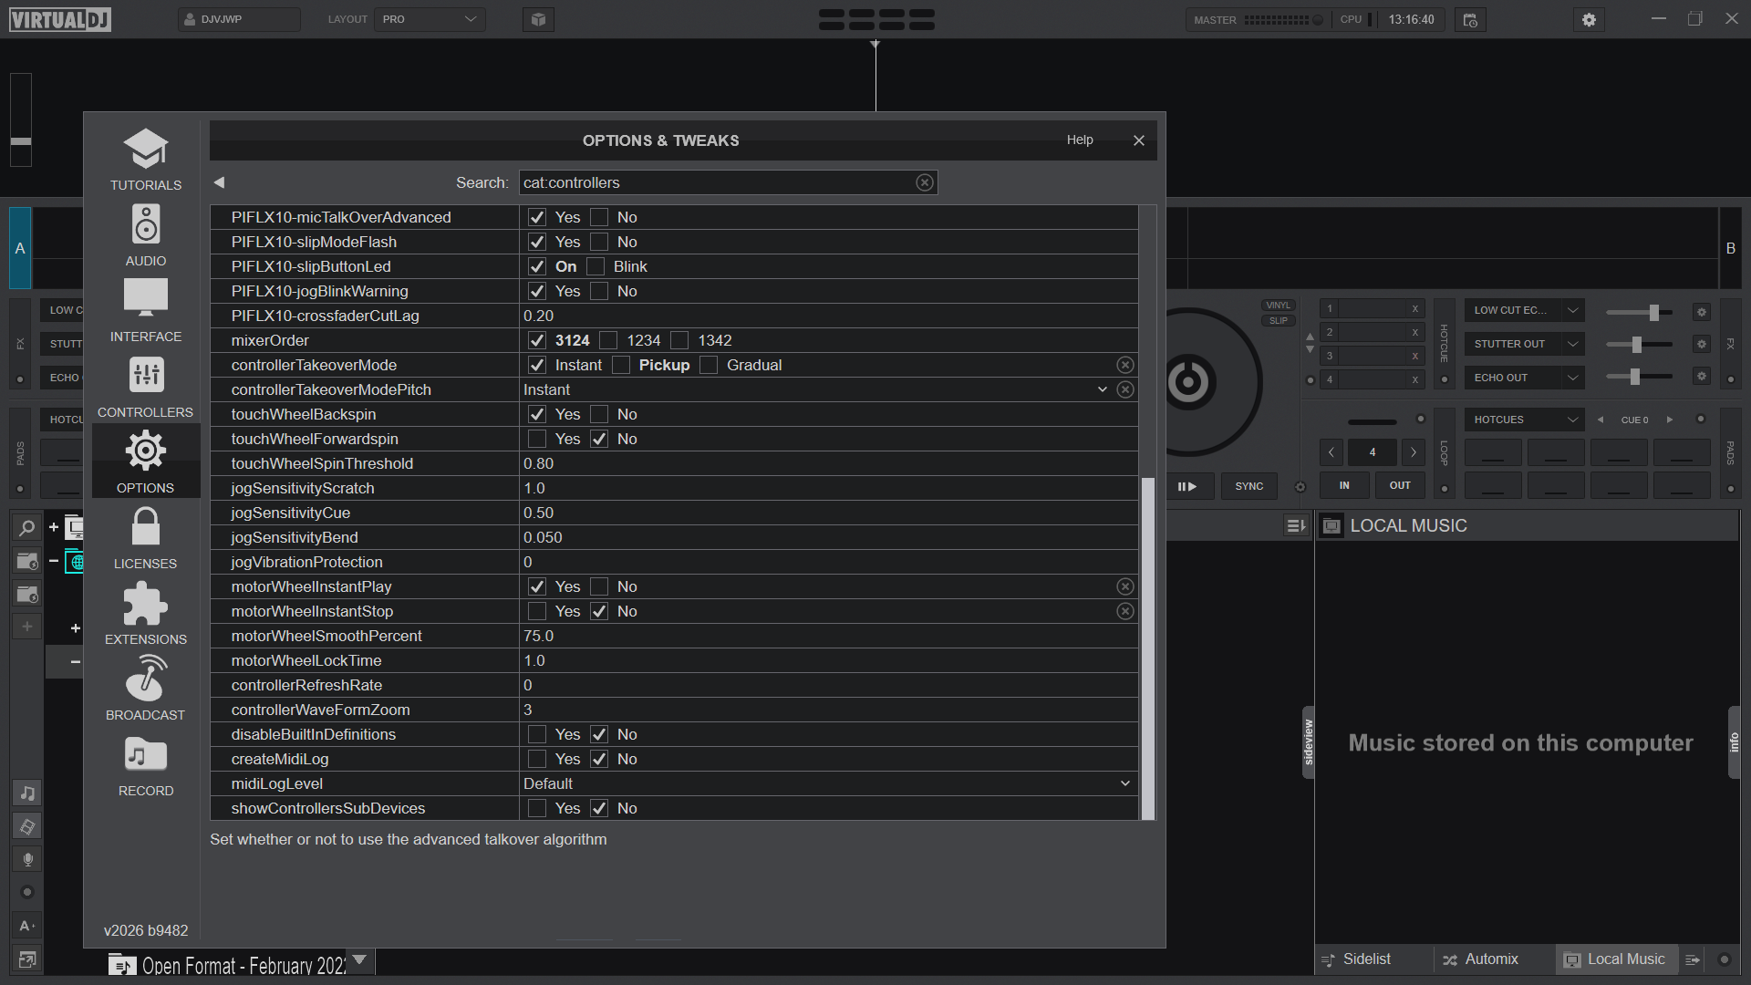The image size is (1751, 985).
Task: Set PIFLX10-micTalkOverAdvanced to No
Action: [599, 217]
